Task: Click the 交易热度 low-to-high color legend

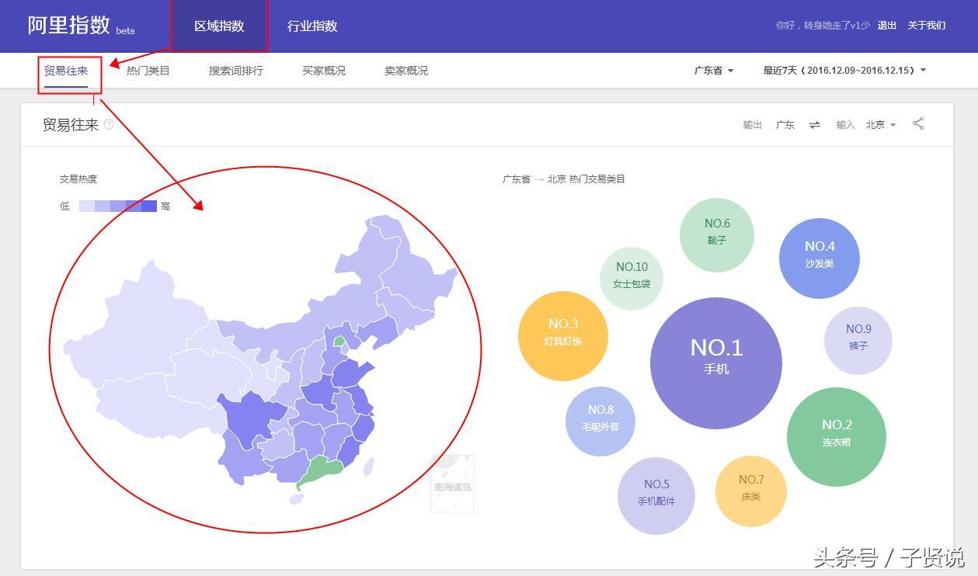Action: (x=118, y=206)
